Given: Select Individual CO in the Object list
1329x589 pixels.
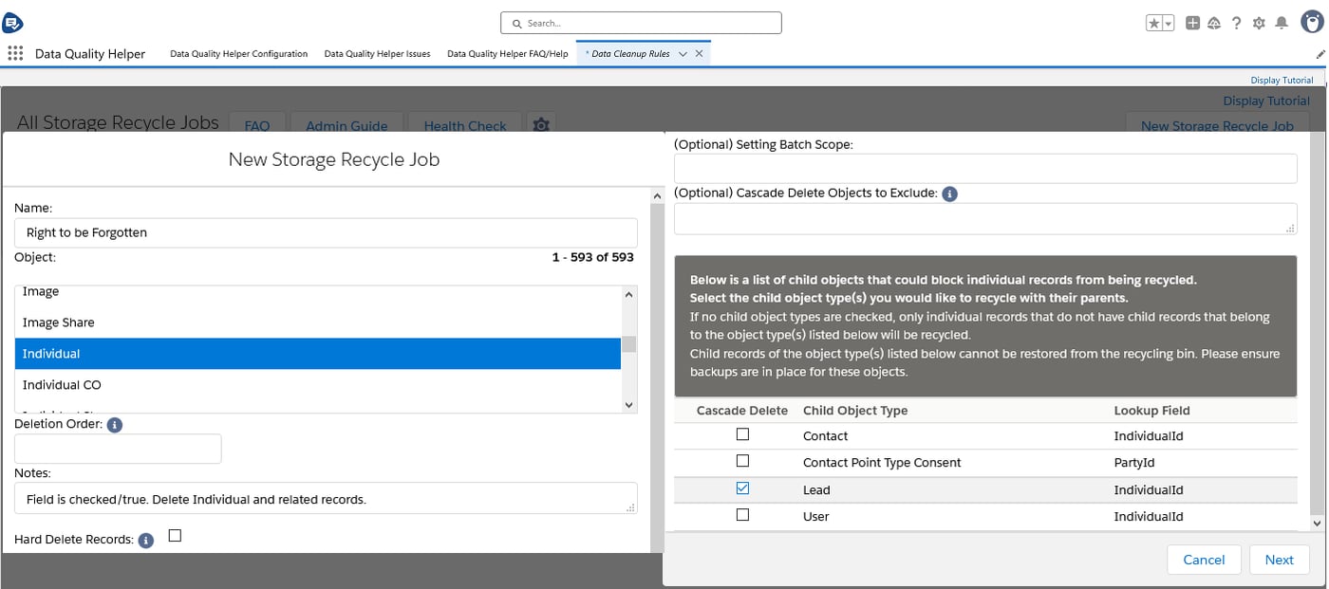Looking at the screenshot, I should (x=318, y=385).
